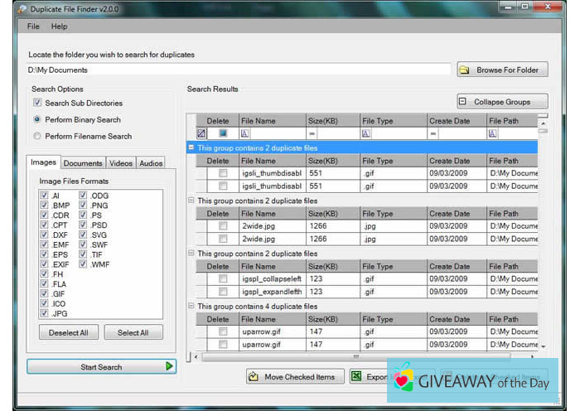Screen dimensions: 580x411
Task: Uncheck the .PSD image format
Action: [84, 225]
